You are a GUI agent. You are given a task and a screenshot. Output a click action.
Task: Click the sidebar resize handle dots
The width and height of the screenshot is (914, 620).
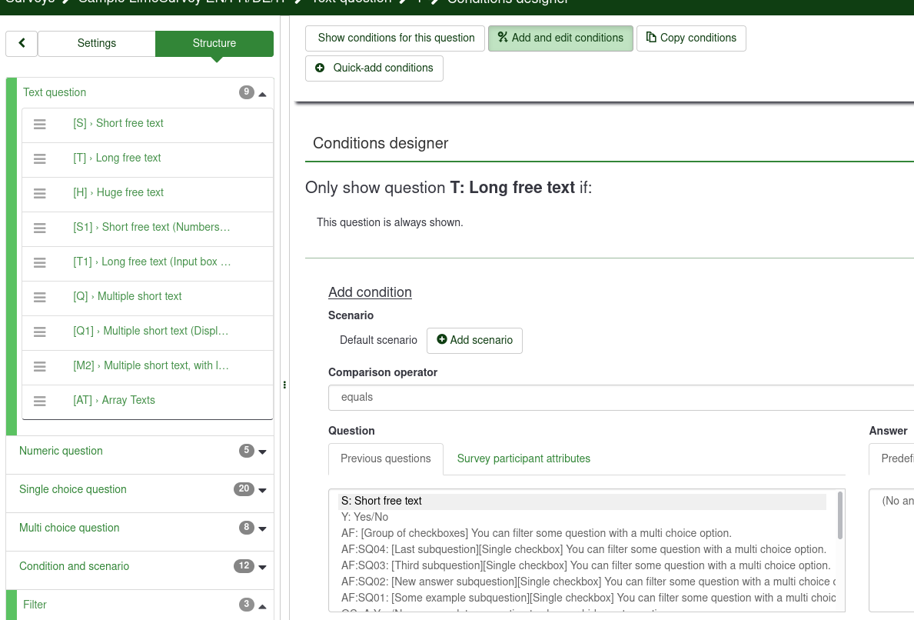[x=284, y=385]
